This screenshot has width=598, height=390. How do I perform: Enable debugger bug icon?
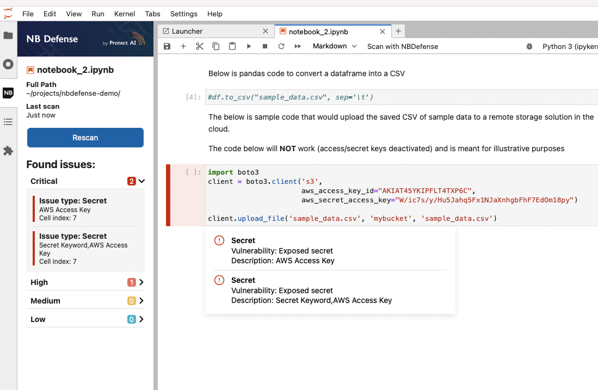point(529,47)
